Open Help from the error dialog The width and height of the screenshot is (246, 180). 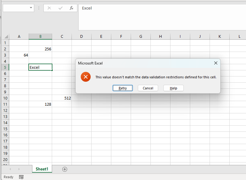[173, 88]
